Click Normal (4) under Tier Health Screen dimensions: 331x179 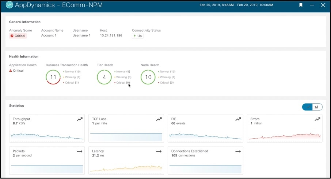click(x=122, y=72)
